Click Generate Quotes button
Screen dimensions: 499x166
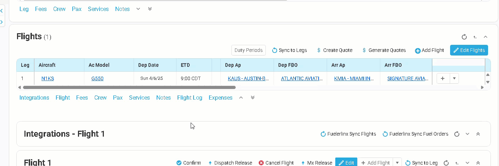click(384, 50)
